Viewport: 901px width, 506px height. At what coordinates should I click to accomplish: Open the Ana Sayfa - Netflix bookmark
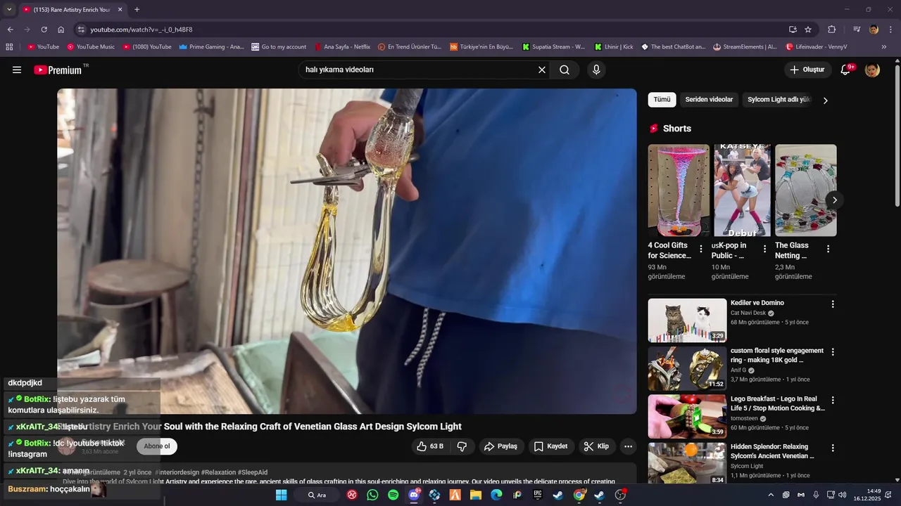click(341, 47)
